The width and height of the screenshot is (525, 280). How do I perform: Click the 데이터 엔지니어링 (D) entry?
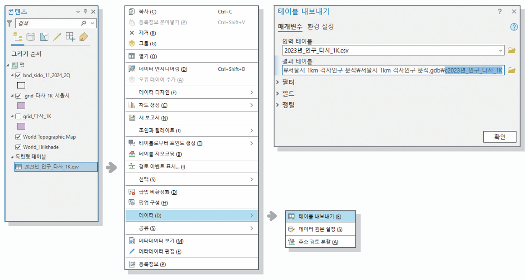click(192, 69)
